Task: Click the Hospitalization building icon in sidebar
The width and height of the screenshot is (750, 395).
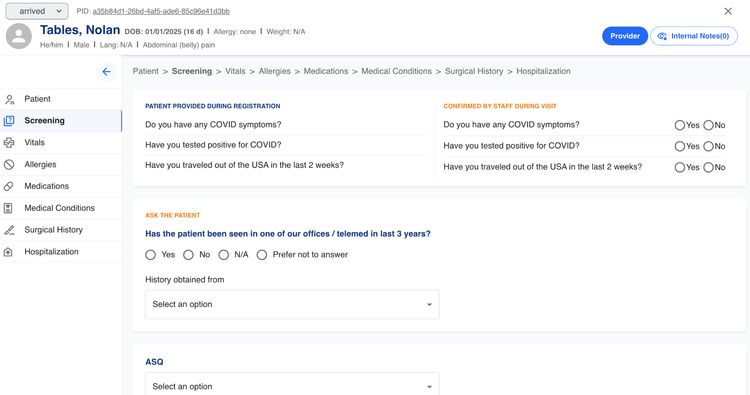Action: point(8,252)
